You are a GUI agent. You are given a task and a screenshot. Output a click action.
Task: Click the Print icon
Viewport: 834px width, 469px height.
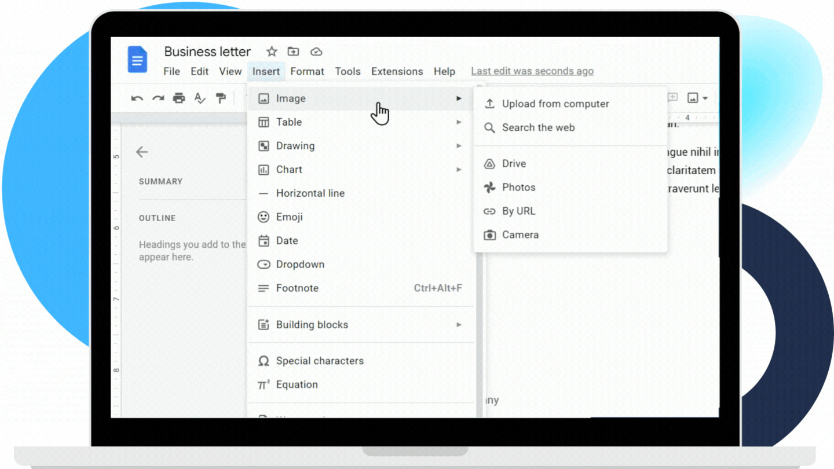tap(179, 97)
